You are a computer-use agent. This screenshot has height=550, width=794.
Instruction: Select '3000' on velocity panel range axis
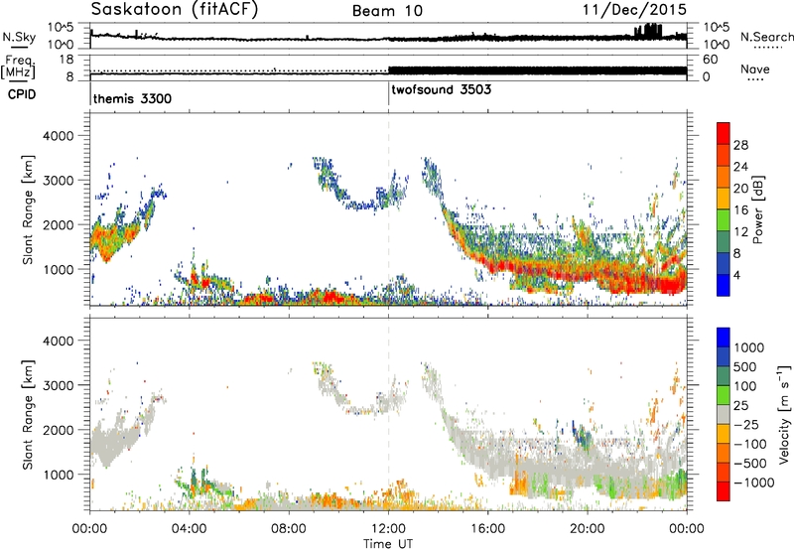pyautogui.click(x=58, y=385)
